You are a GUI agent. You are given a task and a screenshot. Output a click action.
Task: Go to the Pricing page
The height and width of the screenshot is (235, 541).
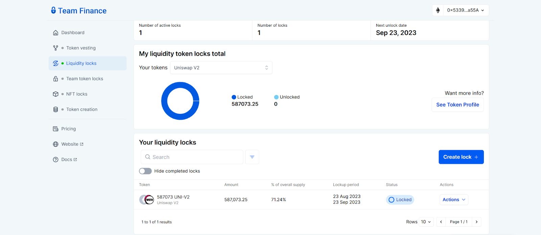pos(68,129)
